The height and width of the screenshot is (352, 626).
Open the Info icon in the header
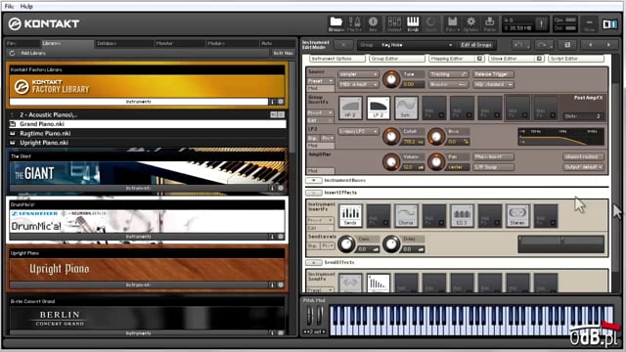[x=373, y=23]
